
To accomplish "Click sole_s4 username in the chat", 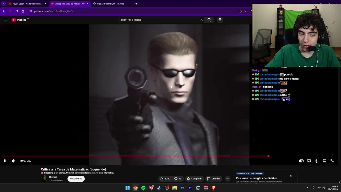I will click(x=257, y=87).
